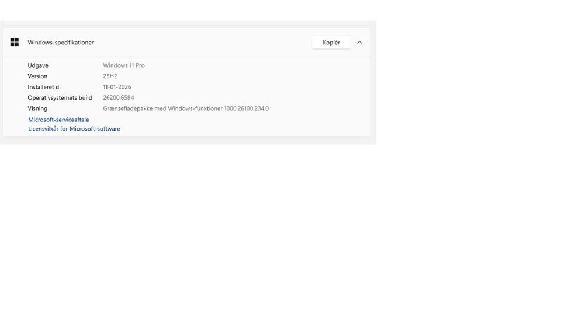The width and height of the screenshot is (561, 315).
Task: Select the install date 11-01-2026
Action: coord(117,87)
